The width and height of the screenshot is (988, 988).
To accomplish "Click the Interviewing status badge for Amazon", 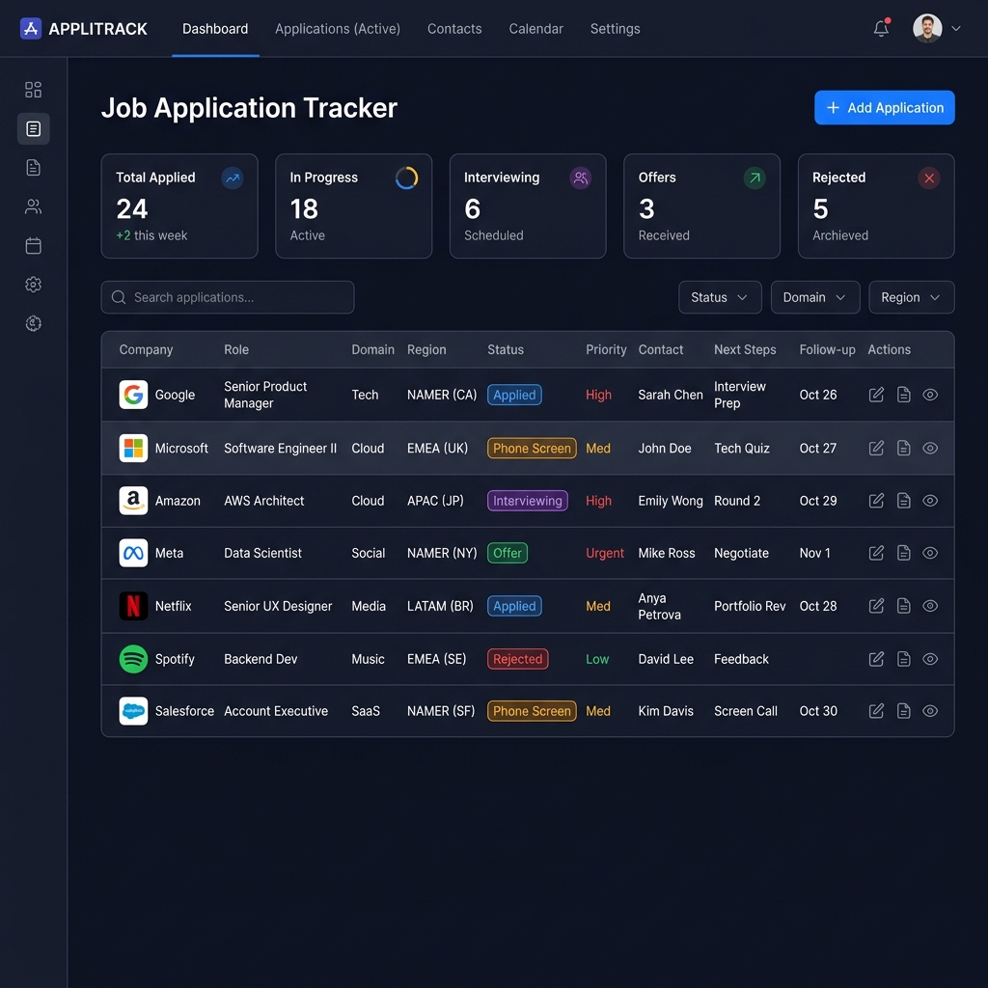I will pos(528,501).
